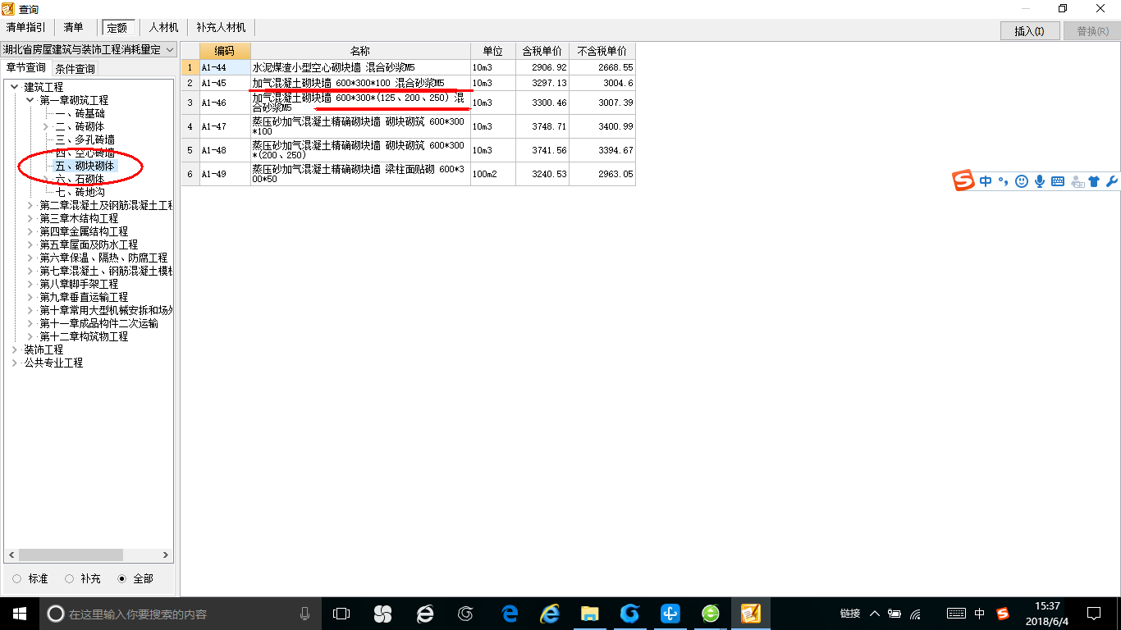Open the Sogou wrench settings tool
1121x630 pixels.
click(1112, 182)
